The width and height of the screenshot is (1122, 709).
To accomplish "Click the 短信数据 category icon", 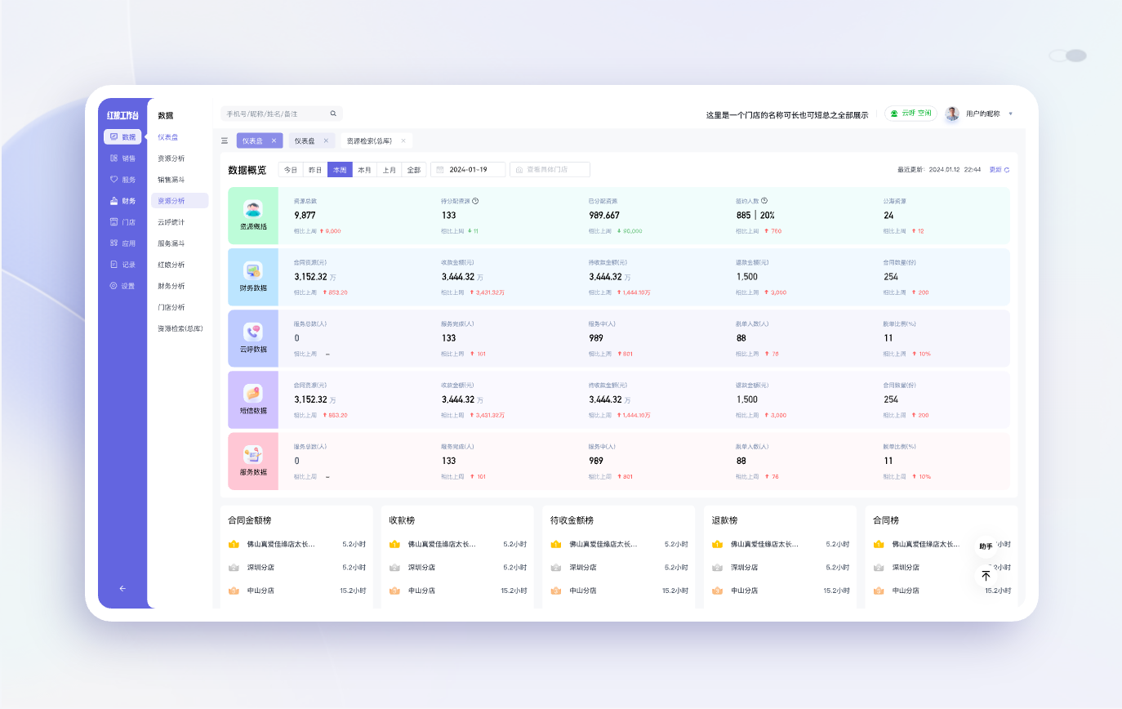I will (253, 394).
